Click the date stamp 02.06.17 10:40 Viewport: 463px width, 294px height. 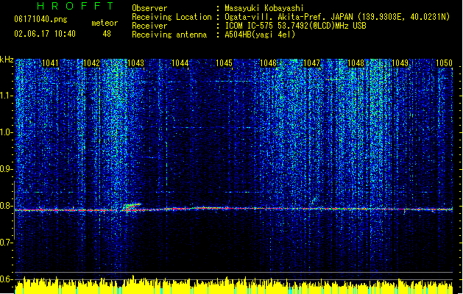[45, 34]
